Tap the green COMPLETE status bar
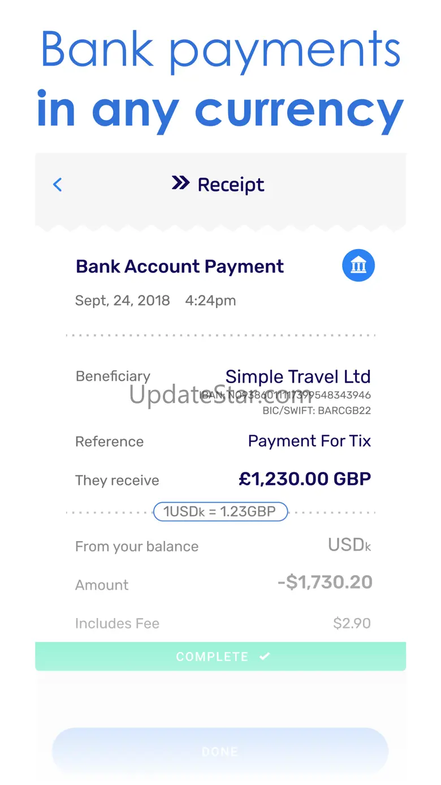Image resolution: width=441 pixels, height=785 pixels. pyautogui.click(x=220, y=657)
